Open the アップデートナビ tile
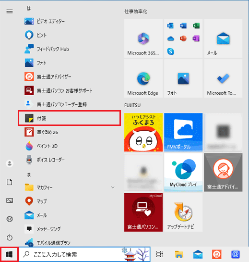This screenshot has width=249, height=262. (x=183, y=212)
